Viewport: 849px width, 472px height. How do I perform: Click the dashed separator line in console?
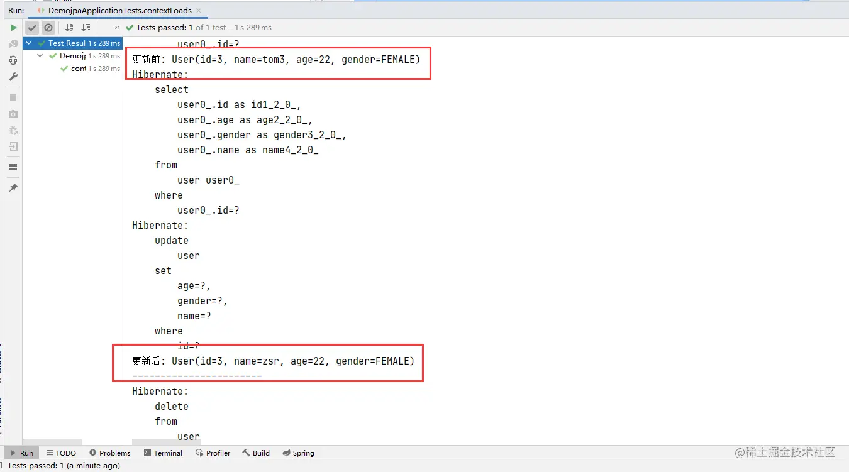(x=197, y=376)
